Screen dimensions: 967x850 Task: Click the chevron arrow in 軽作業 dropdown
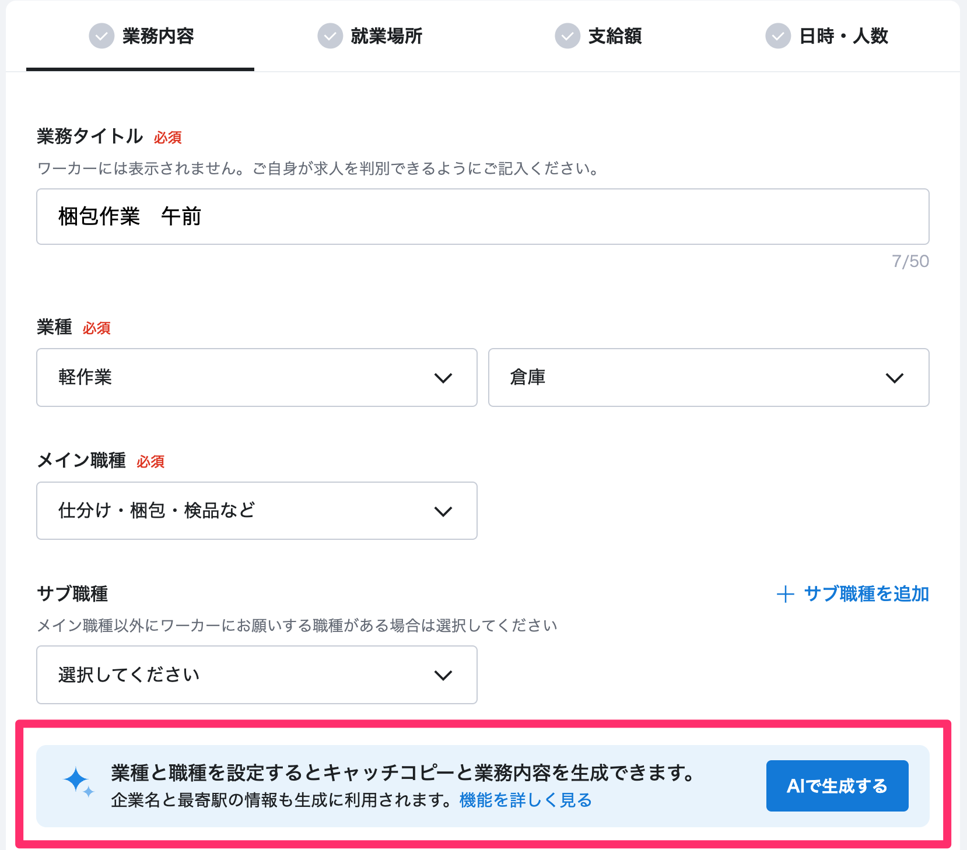(443, 378)
